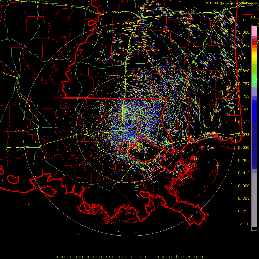Click the 0.520 color scale value
This screenshot has width=259, height=259.
pos(244,148)
